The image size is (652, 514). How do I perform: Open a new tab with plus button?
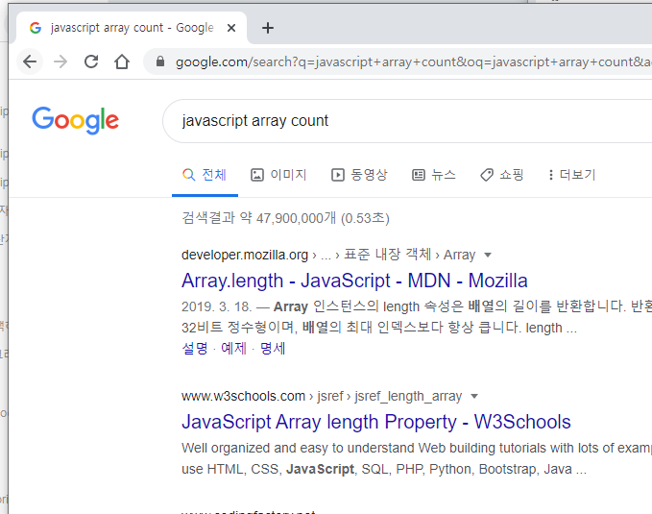pos(268,28)
